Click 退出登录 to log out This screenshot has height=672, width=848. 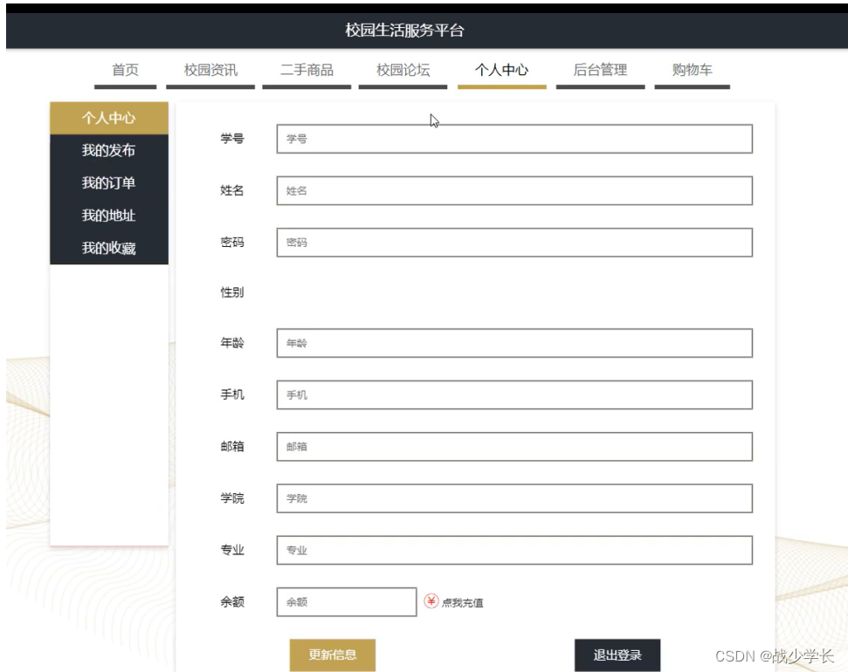[617, 654]
